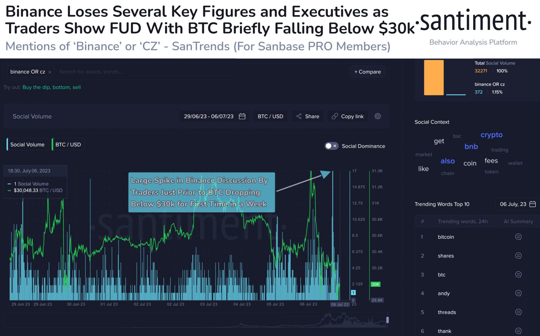This screenshot has width=540, height=336.
Task: Open the BTC / USD pair selector
Action: pyautogui.click(x=270, y=116)
